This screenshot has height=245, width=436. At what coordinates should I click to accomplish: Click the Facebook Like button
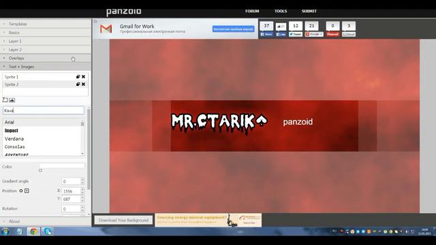coord(281,35)
